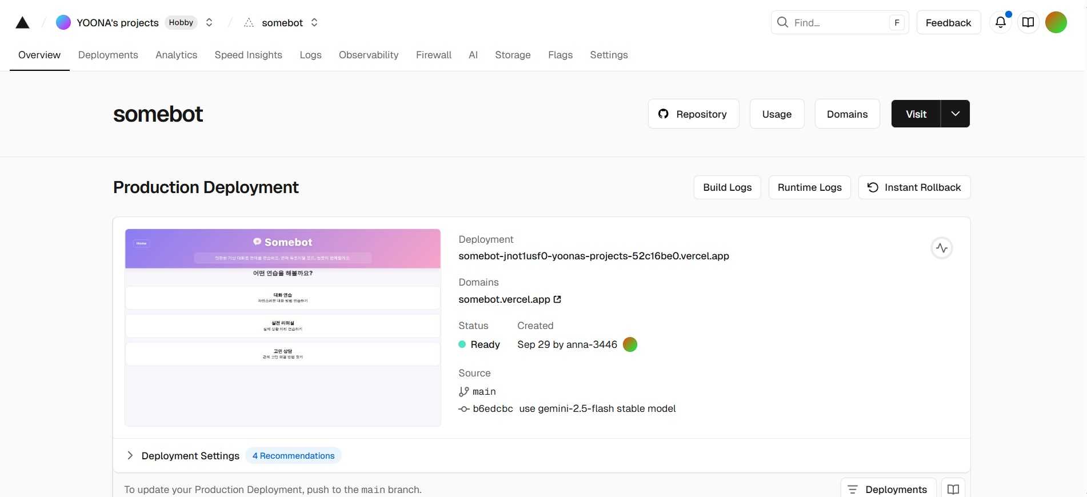Open the Speed Insights tab
The width and height of the screenshot is (1087, 497).
(x=248, y=55)
